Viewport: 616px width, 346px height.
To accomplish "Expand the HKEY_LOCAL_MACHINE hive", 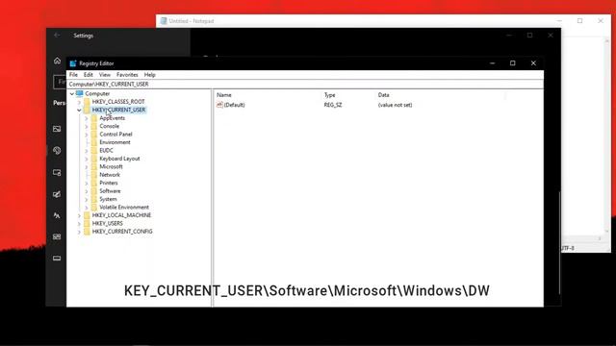I will pyautogui.click(x=79, y=215).
